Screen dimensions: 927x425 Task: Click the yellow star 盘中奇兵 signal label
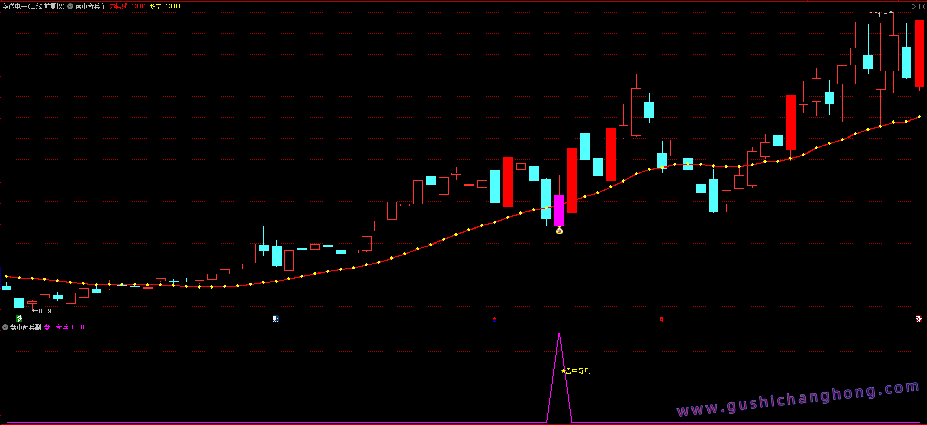point(576,371)
